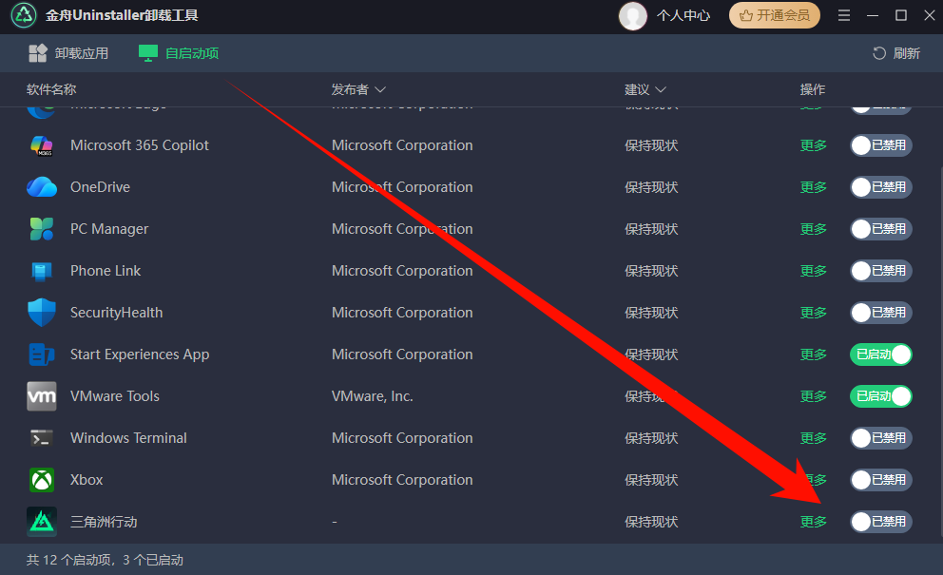The width and height of the screenshot is (943, 575).
Task: Select the 自启动项 tab
Action: [179, 53]
